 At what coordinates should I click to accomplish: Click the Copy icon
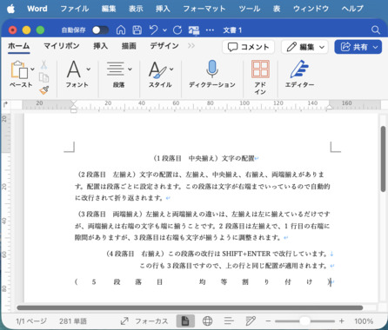tap(43, 77)
